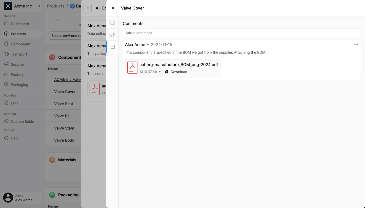
Task: Click the Supplier icon in sidebar
Action: (x=6, y=64)
